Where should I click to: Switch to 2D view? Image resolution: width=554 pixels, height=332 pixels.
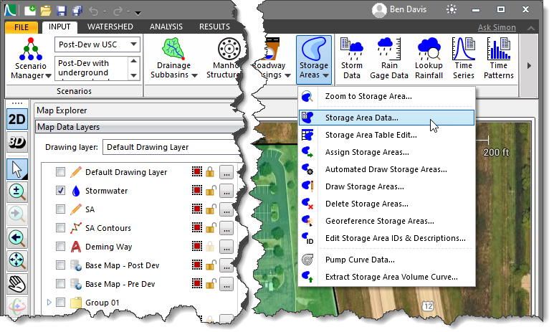click(16, 120)
